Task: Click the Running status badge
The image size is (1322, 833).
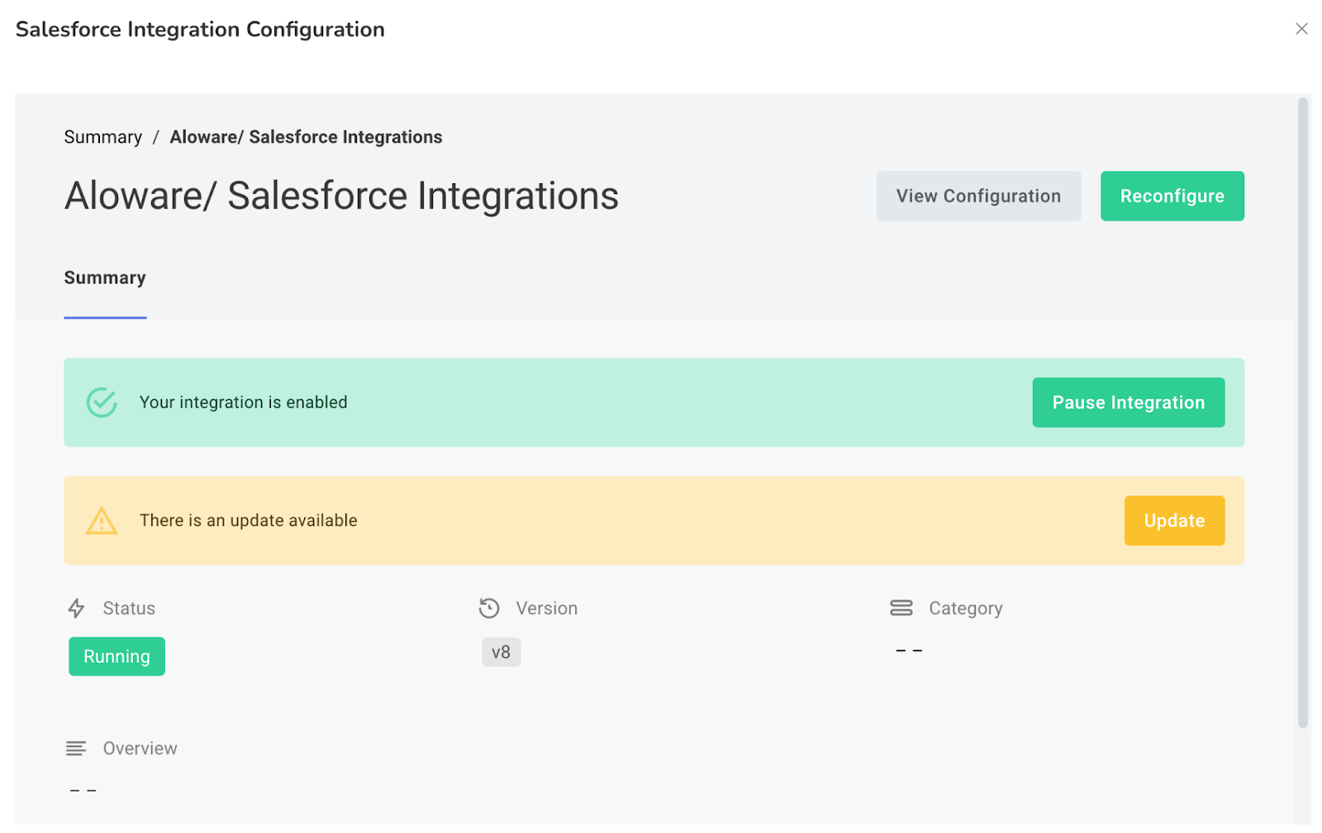Action: [x=117, y=656]
